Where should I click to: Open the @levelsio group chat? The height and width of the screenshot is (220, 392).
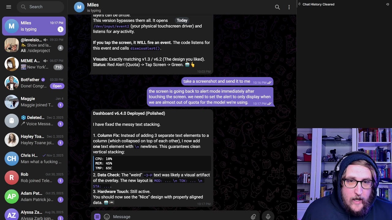tap(34, 45)
